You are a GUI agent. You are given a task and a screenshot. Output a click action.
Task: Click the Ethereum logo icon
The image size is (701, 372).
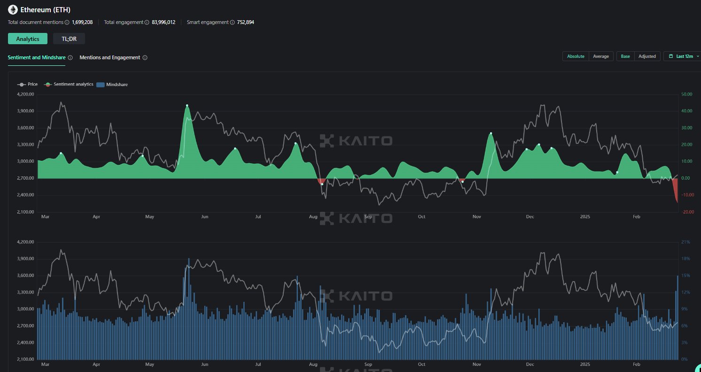[13, 9]
